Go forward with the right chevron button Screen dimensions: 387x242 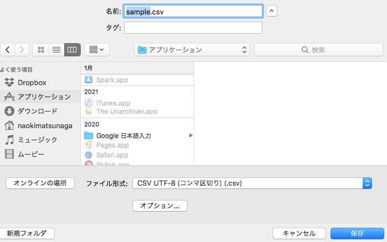[x=22, y=50]
